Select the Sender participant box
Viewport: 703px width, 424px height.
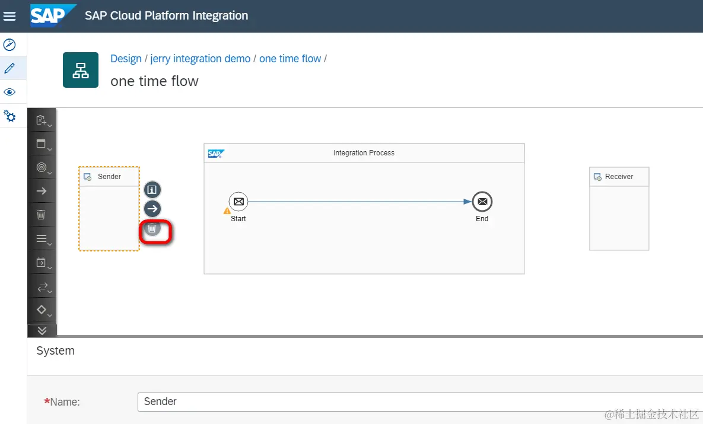point(109,209)
